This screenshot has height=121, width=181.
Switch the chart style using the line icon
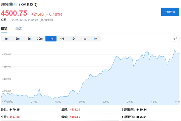point(175,39)
